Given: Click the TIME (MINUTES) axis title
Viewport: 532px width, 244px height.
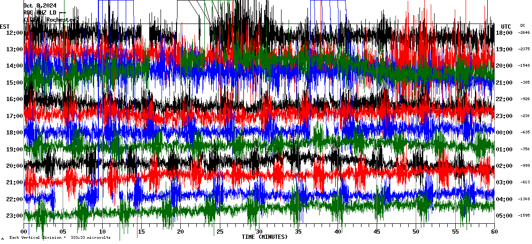Looking at the screenshot, I should pyautogui.click(x=265, y=237).
